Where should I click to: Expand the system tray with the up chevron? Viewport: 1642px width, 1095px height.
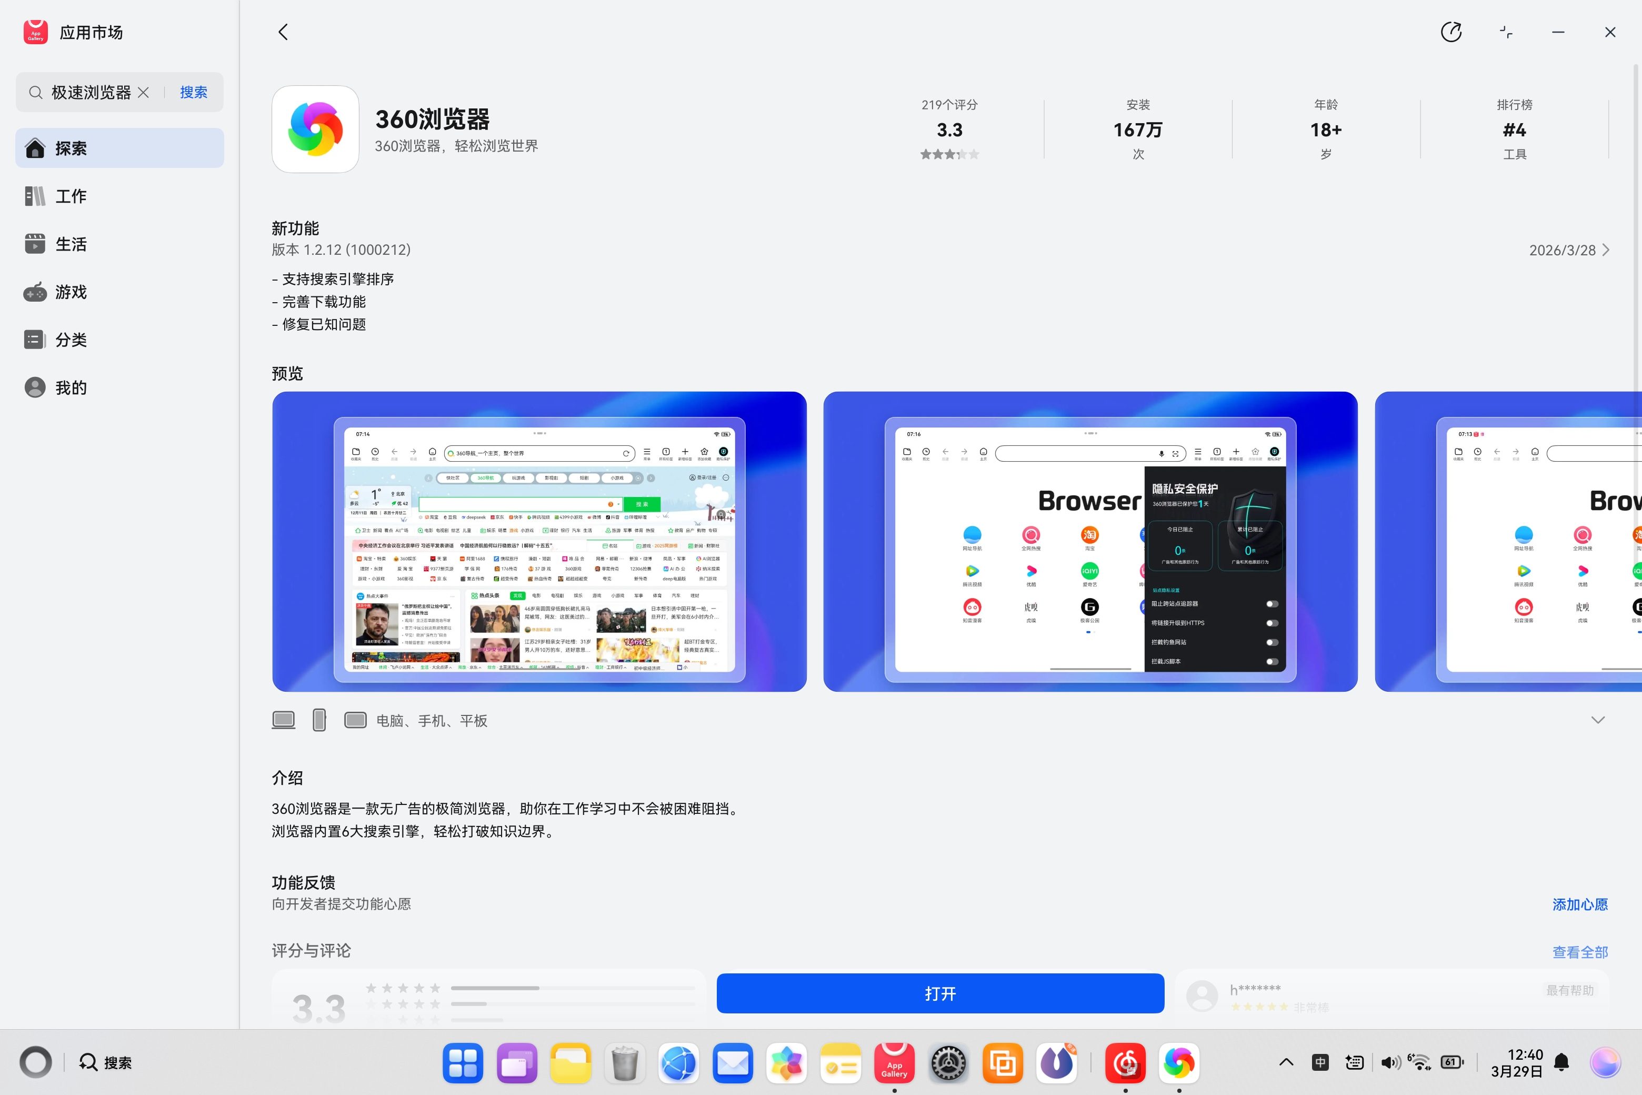point(1286,1063)
